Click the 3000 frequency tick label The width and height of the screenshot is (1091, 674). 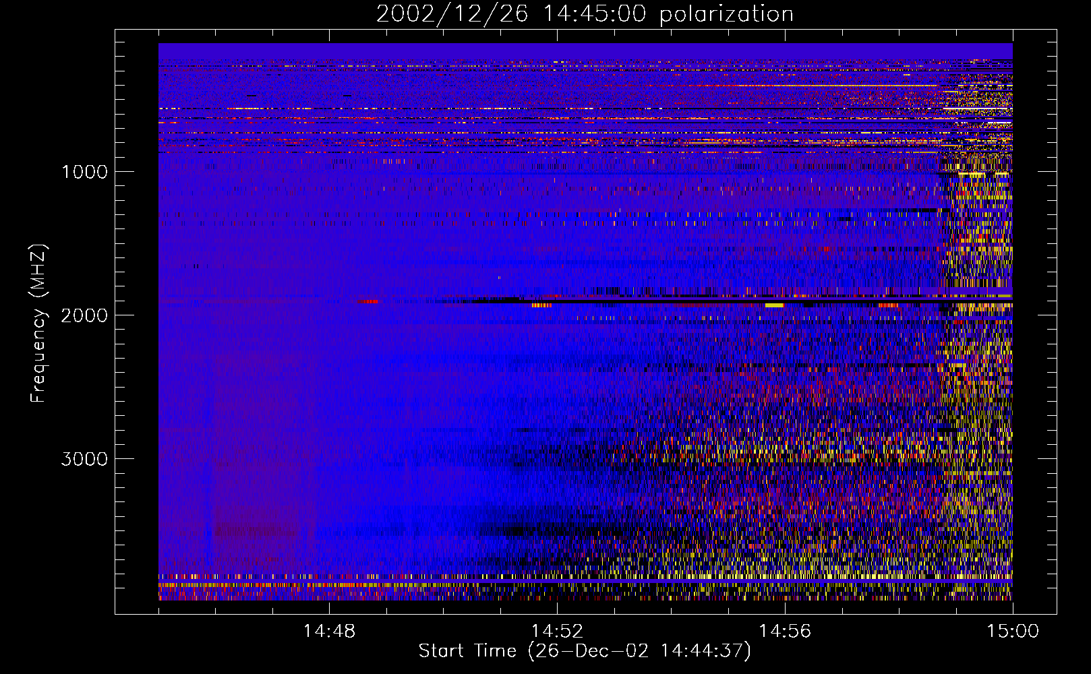click(x=84, y=459)
